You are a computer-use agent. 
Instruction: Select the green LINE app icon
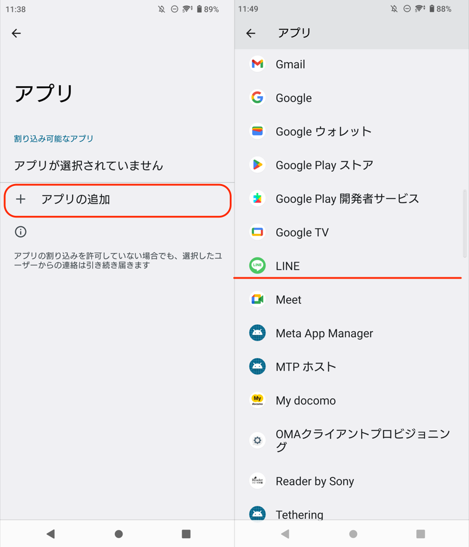pyautogui.click(x=257, y=266)
